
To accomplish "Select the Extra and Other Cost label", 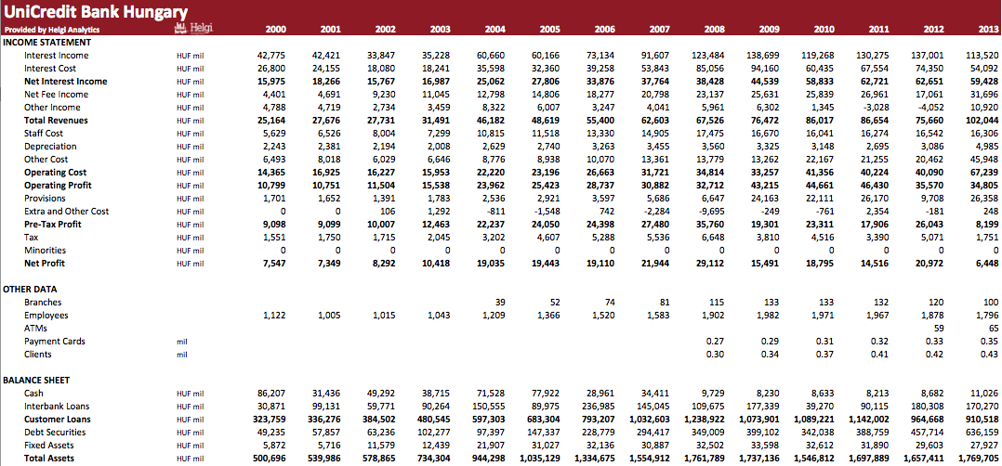I will (x=67, y=212).
